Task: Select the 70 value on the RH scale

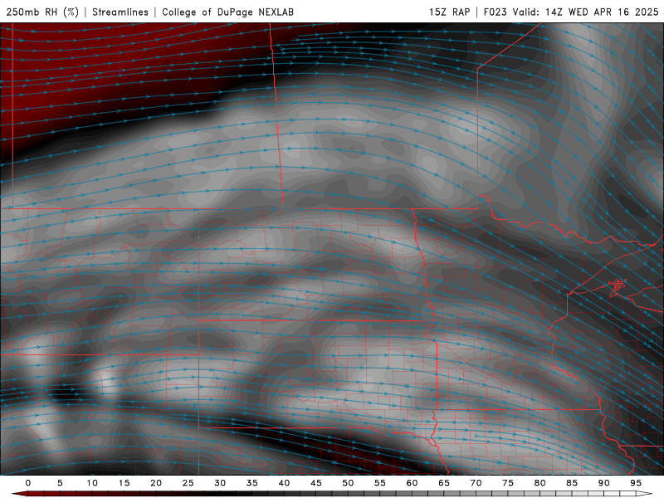Action: (476, 483)
